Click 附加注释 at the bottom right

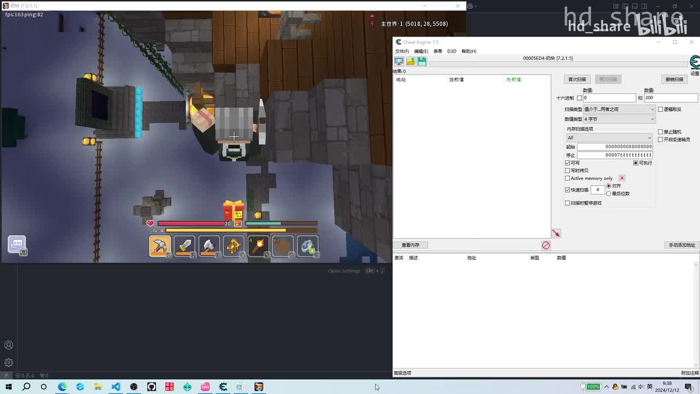point(690,373)
